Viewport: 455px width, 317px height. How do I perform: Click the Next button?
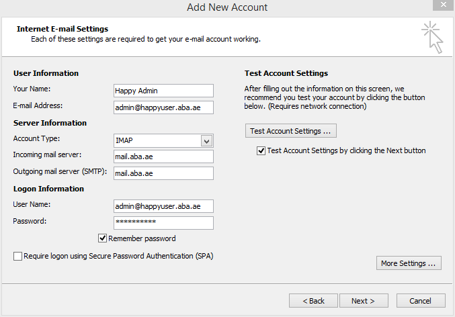tap(364, 301)
